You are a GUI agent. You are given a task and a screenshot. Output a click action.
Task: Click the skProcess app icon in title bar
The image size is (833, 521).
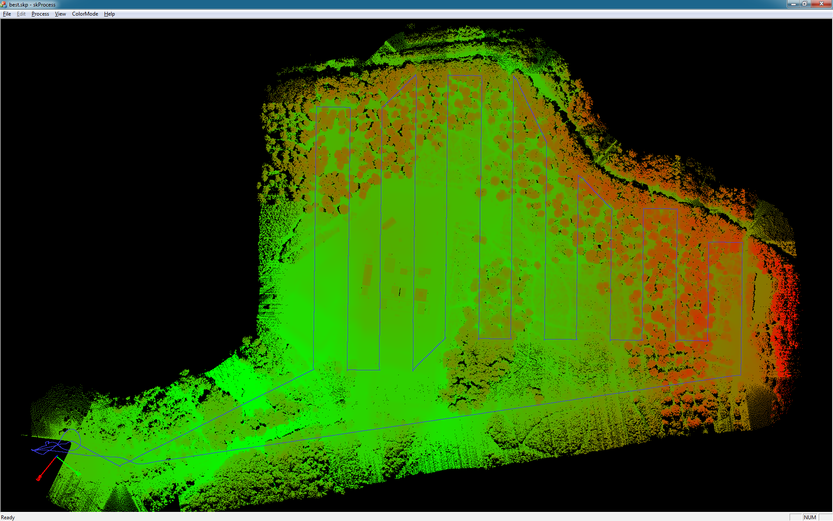coord(4,4)
